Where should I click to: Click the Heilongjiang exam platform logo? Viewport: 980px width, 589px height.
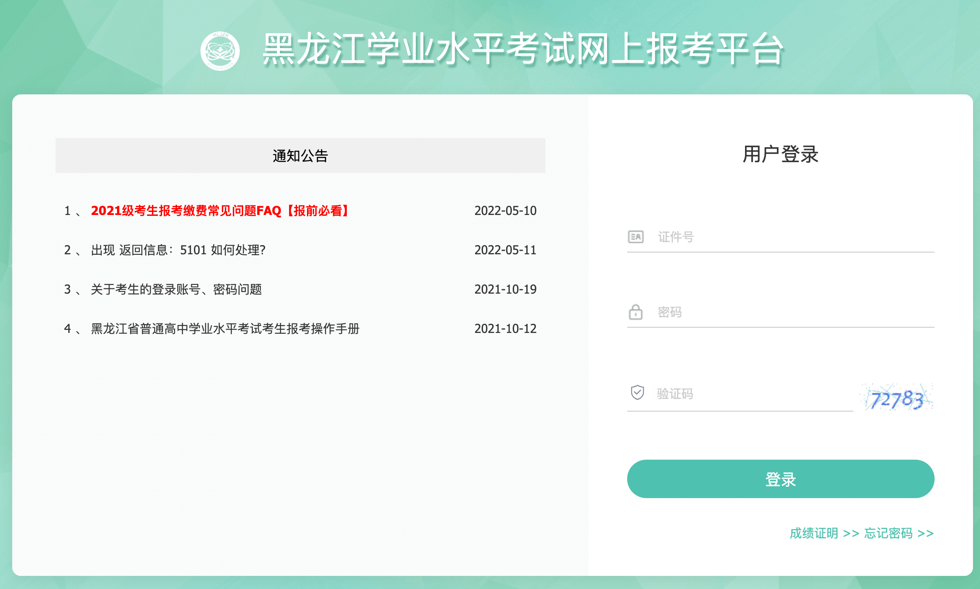click(x=220, y=51)
